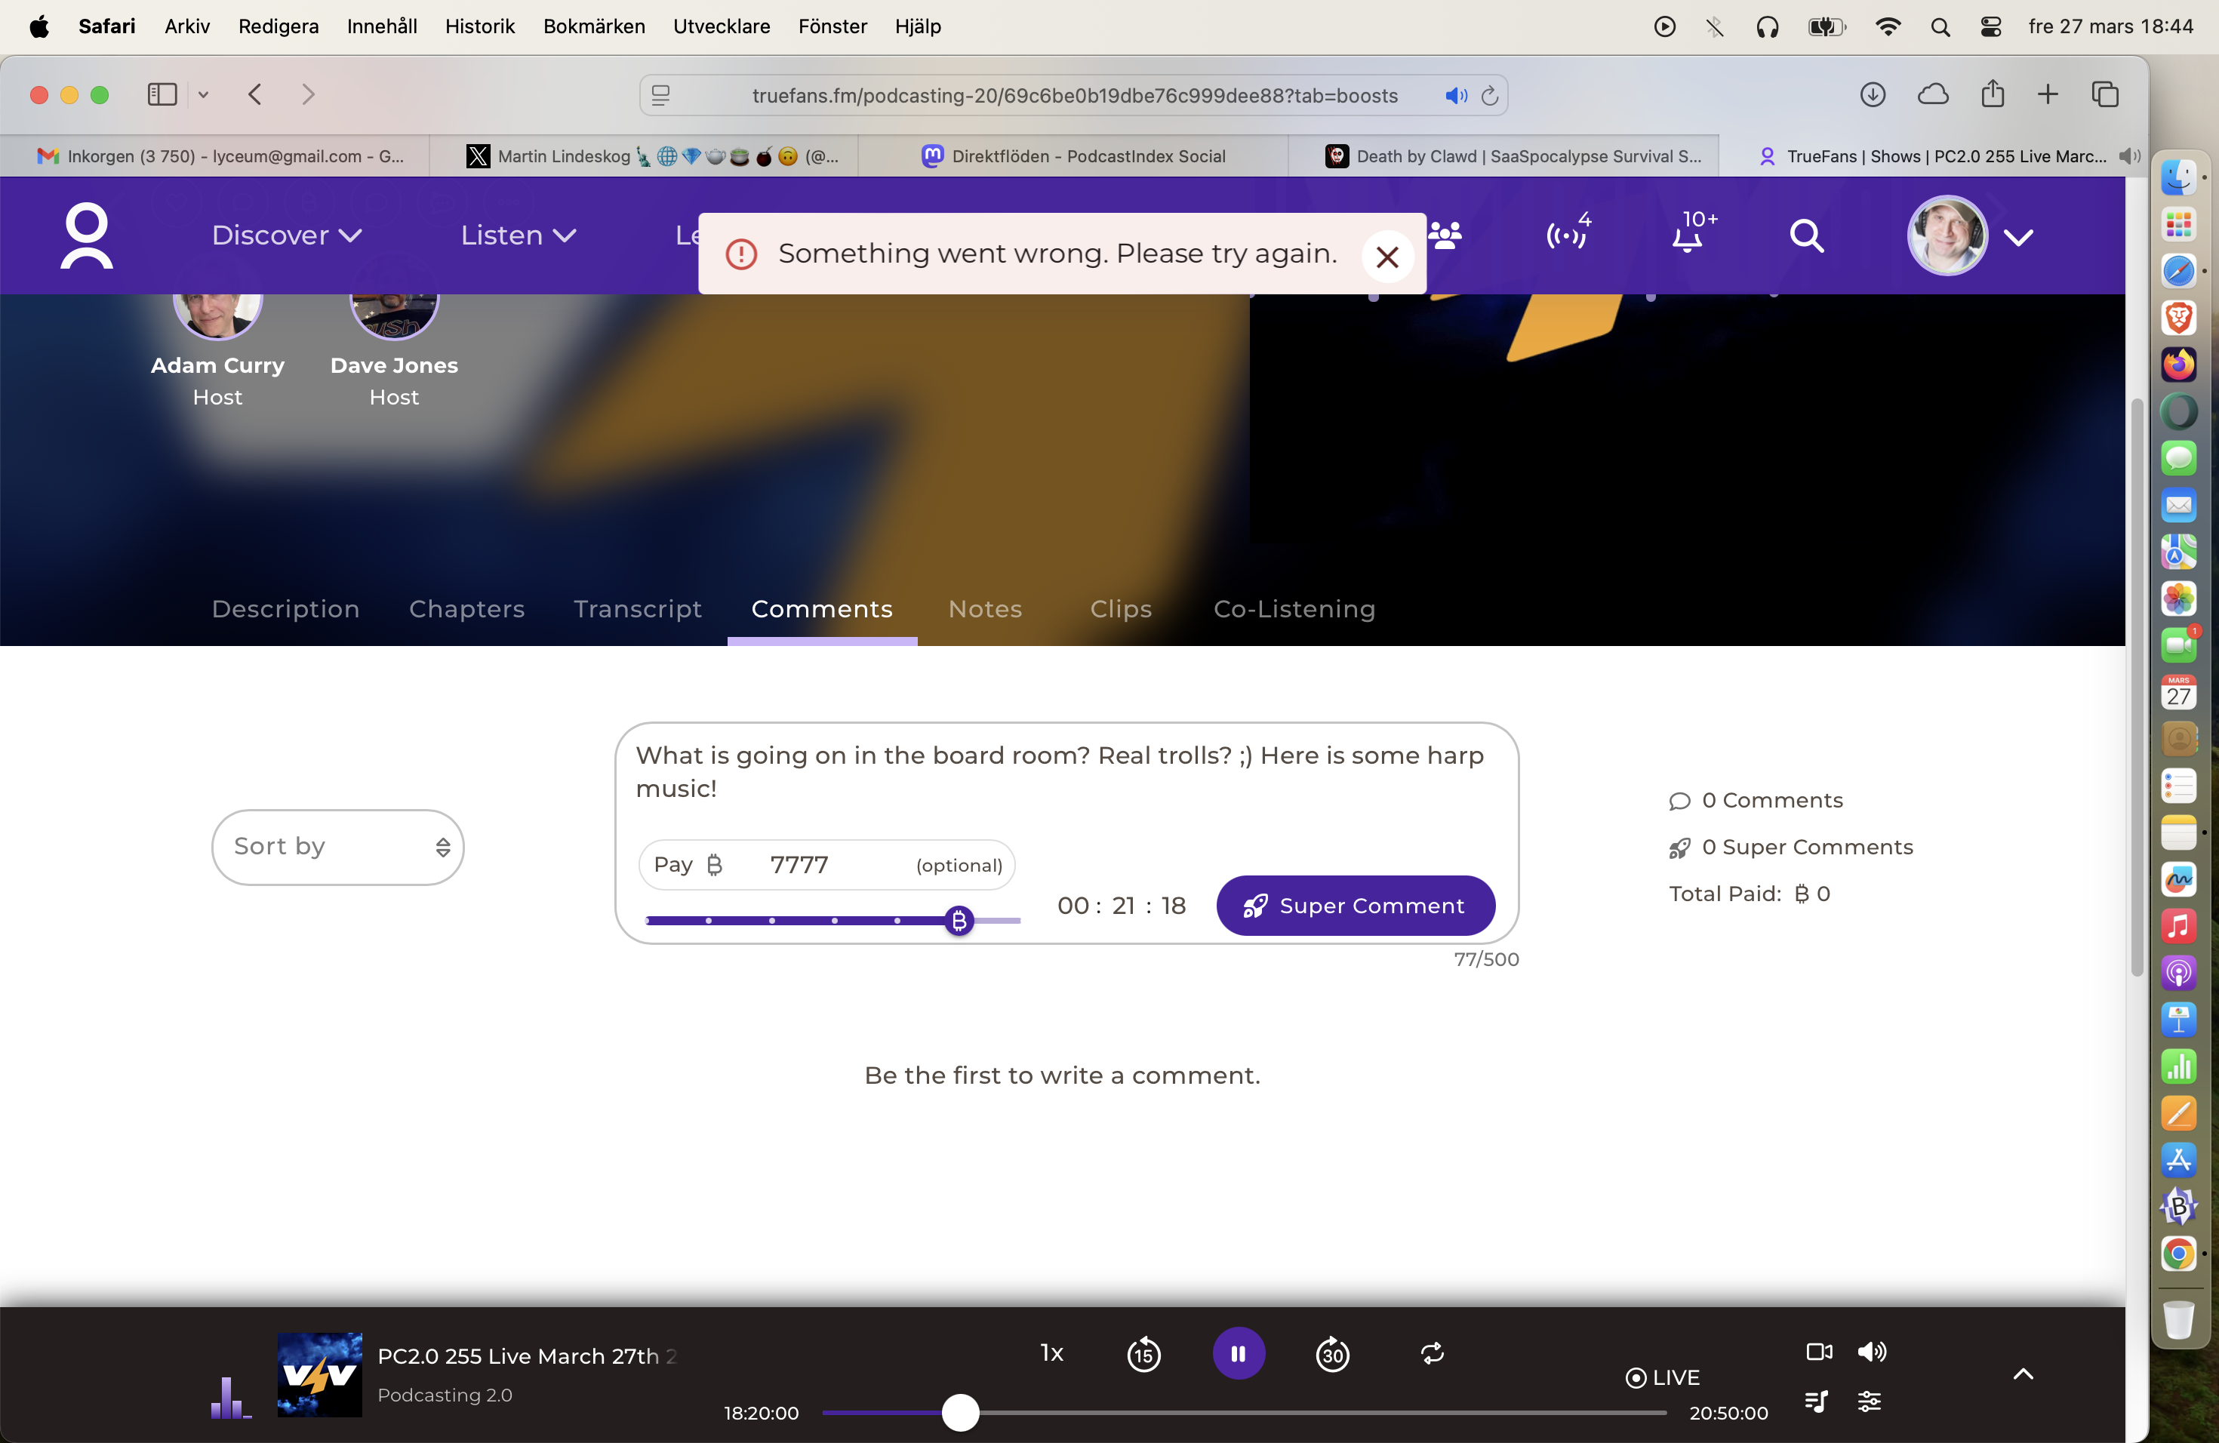Click the live broadcast signal icon
Screen dimensions: 2219x1443
pyautogui.click(x=1566, y=235)
